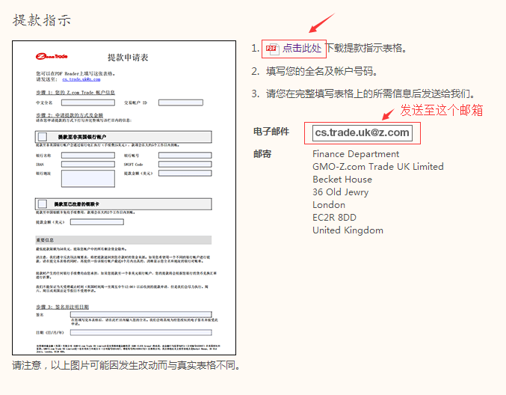This screenshot has width=506, height=395.
Task: Click the UnionPay 提款金额 field
Action: [96, 222]
